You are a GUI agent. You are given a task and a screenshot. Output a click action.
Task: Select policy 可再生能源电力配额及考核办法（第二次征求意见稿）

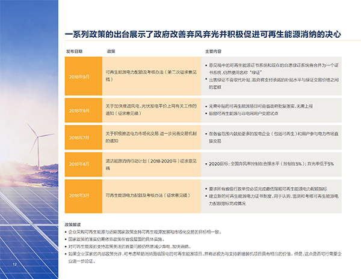151,76
